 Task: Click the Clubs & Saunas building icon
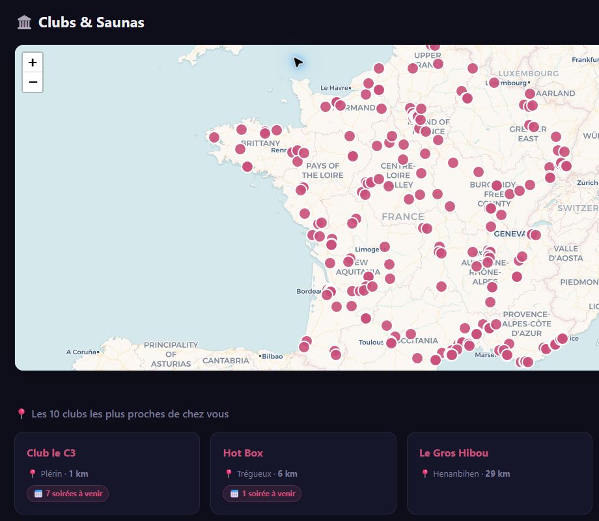pos(25,22)
